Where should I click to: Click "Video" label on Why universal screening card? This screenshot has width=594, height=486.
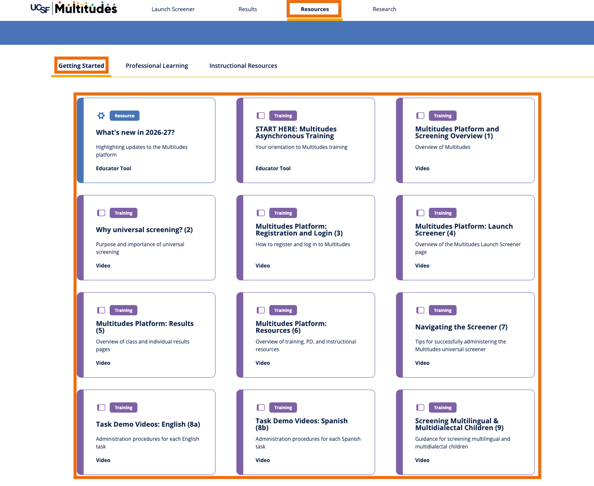[103, 266]
